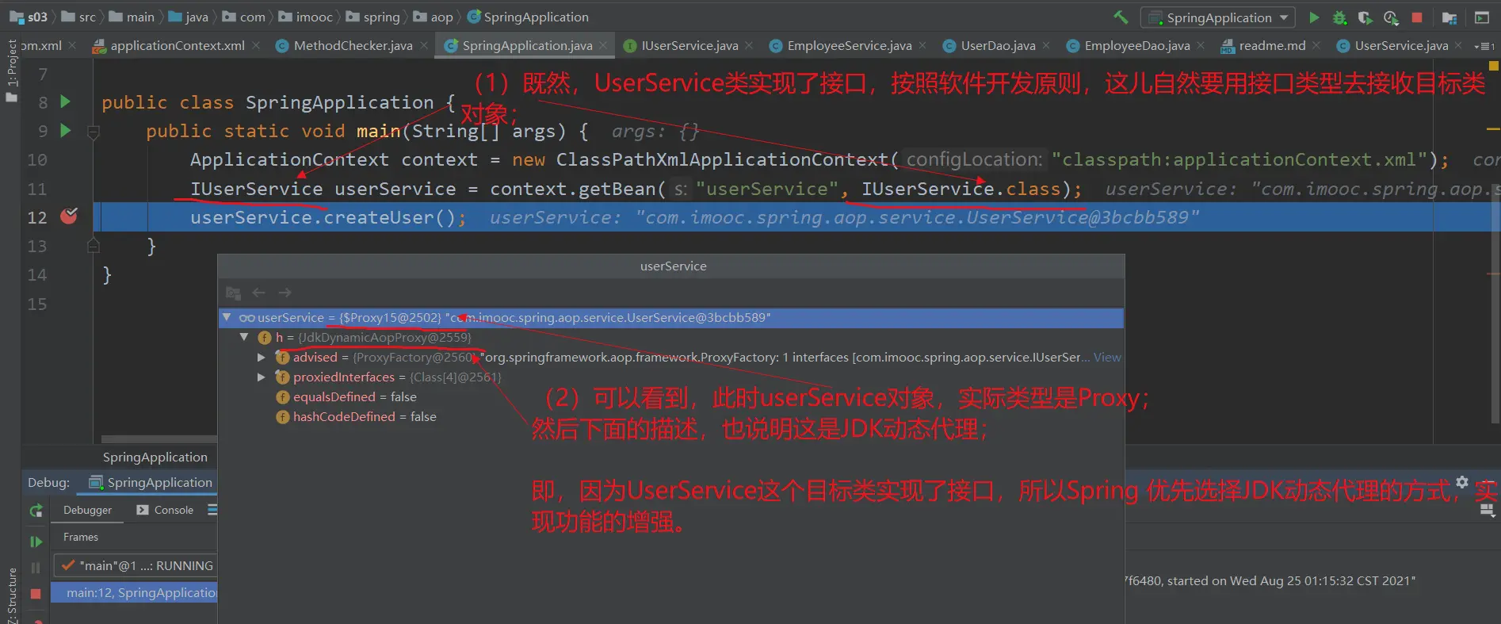Open the Structure tool window from the sidebar
The image size is (1501, 624).
pos(12,594)
